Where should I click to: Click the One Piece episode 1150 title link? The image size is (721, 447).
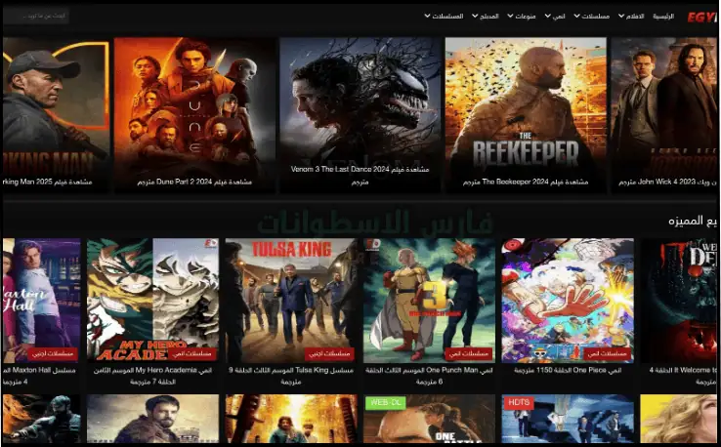(x=568, y=371)
